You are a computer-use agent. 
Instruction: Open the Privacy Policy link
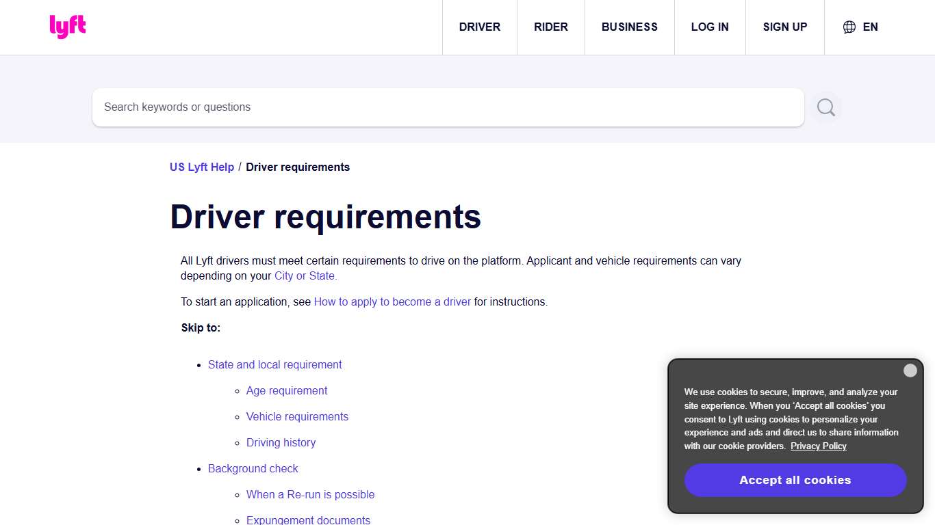coord(818,446)
